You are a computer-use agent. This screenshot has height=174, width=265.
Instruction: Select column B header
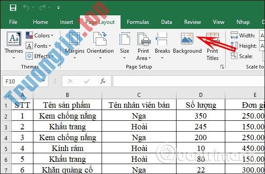(x=68, y=95)
